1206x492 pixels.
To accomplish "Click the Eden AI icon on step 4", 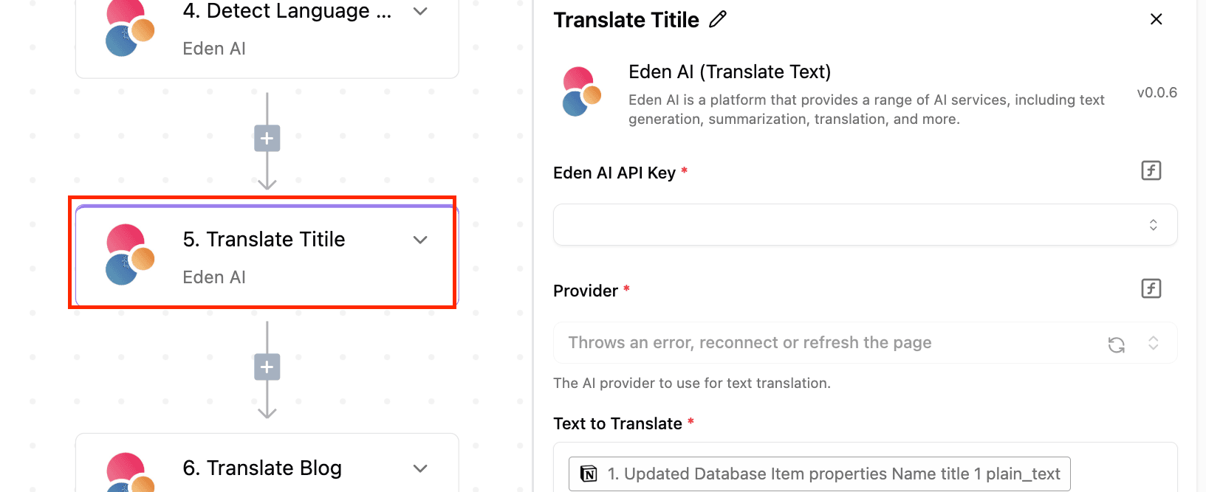I will point(130,30).
